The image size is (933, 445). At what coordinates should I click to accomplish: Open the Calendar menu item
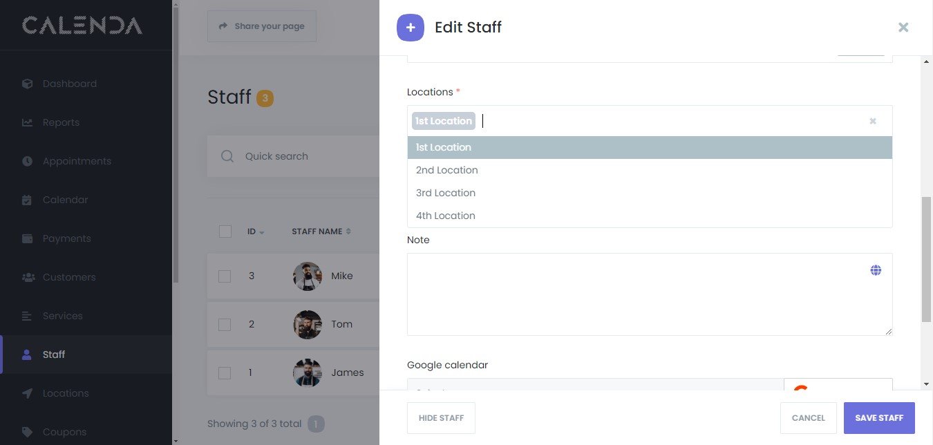pos(65,200)
